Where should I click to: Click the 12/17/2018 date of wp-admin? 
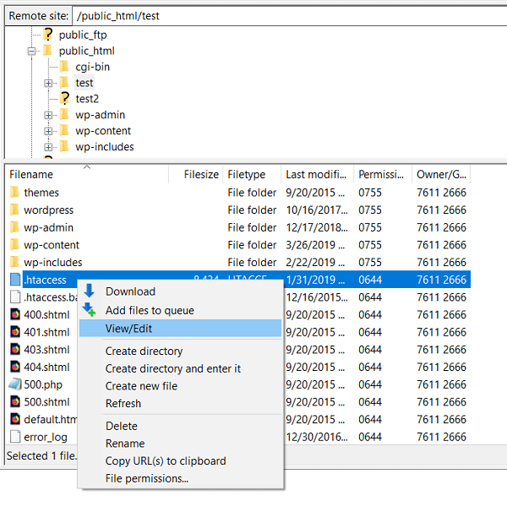pyautogui.click(x=317, y=227)
